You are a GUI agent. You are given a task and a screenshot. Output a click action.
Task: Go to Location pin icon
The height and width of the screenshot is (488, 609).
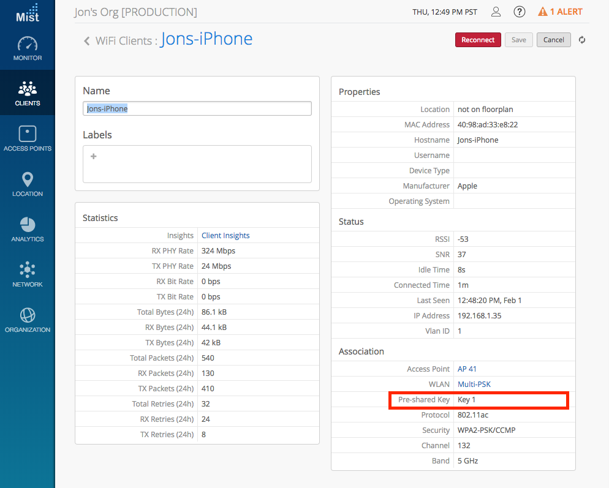(28, 179)
